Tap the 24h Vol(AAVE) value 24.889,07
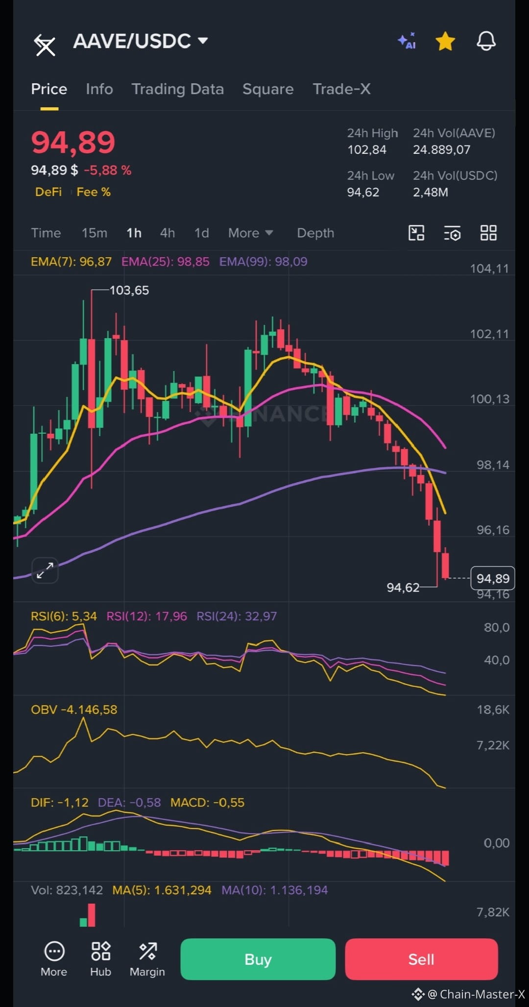The height and width of the screenshot is (1007, 529). (x=442, y=150)
